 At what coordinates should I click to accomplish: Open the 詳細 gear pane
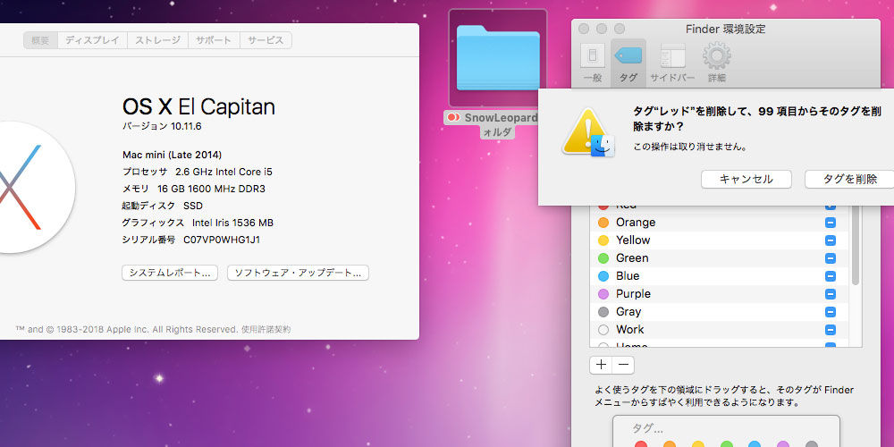[x=717, y=63]
